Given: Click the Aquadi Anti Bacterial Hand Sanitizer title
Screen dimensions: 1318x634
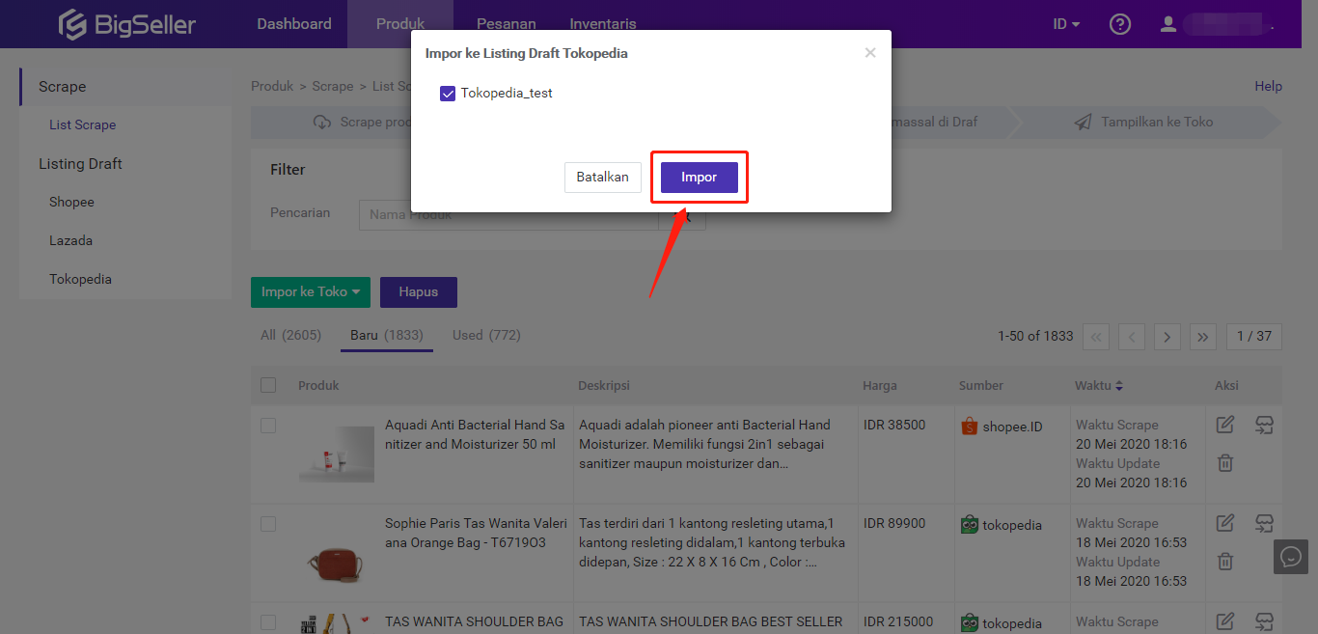Looking at the screenshot, I should (x=475, y=435).
